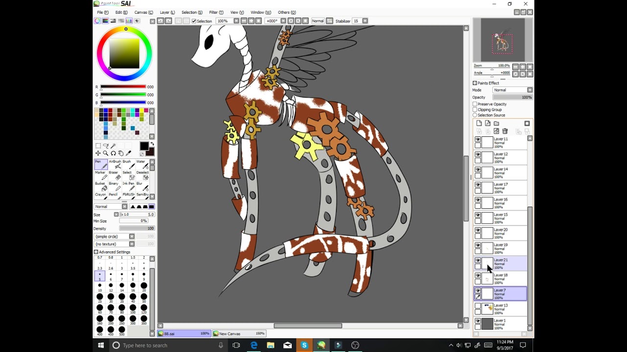The width and height of the screenshot is (627, 352).
Task: Select the Bucket fill tool
Action: pos(100,186)
